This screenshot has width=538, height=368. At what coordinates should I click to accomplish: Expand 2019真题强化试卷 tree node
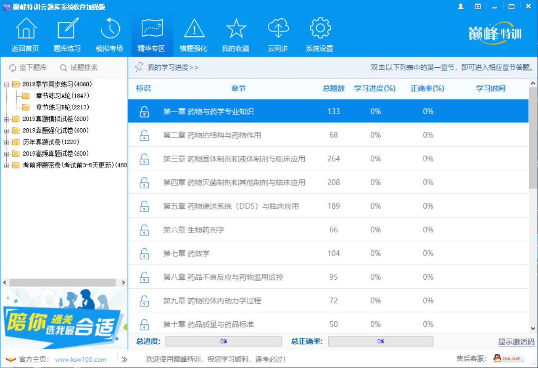[x=6, y=130]
